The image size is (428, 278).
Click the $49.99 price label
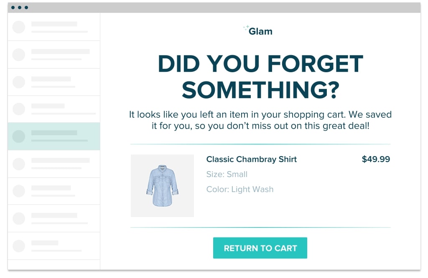[375, 159]
